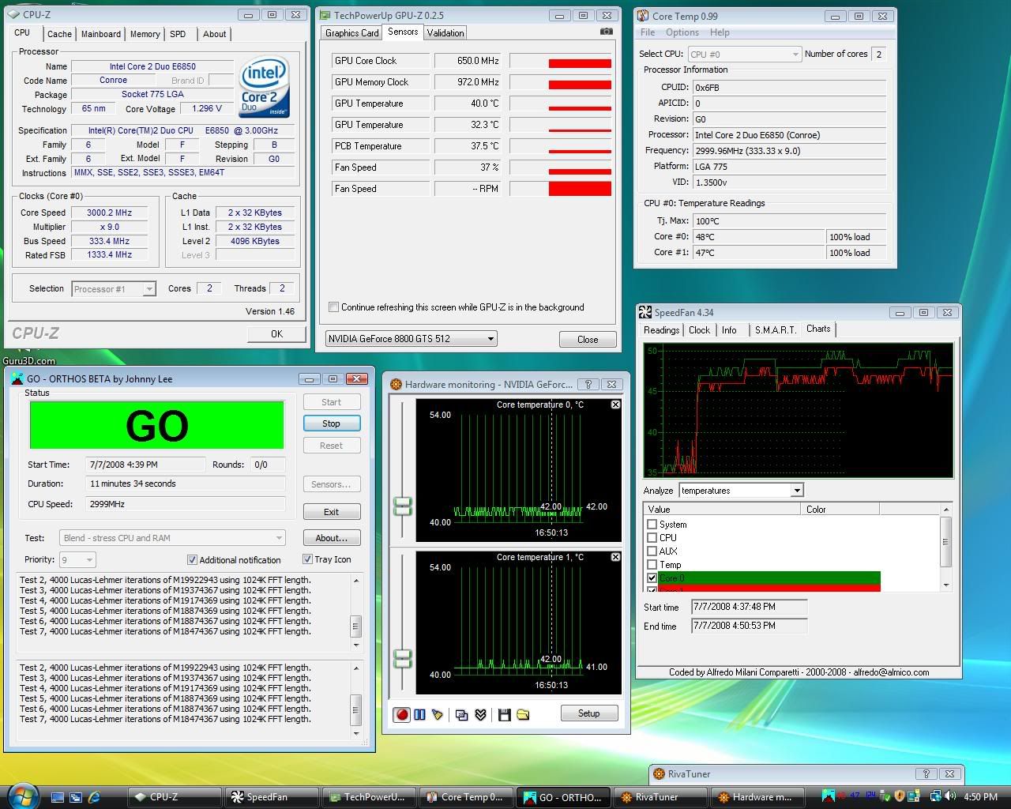
Task: Switch to the Memory tab in CPU-Z
Action: (145, 34)
